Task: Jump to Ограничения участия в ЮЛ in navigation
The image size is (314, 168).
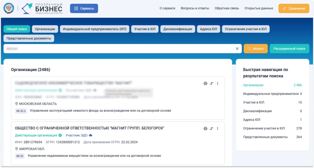Action: (264, 128)
